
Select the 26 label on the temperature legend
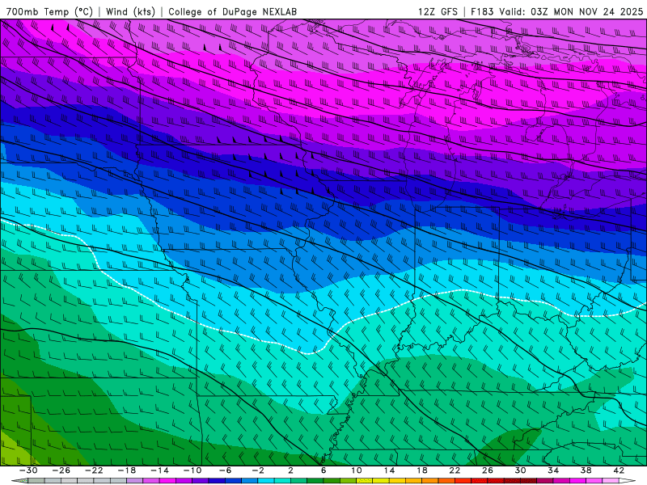click(488, 470)
